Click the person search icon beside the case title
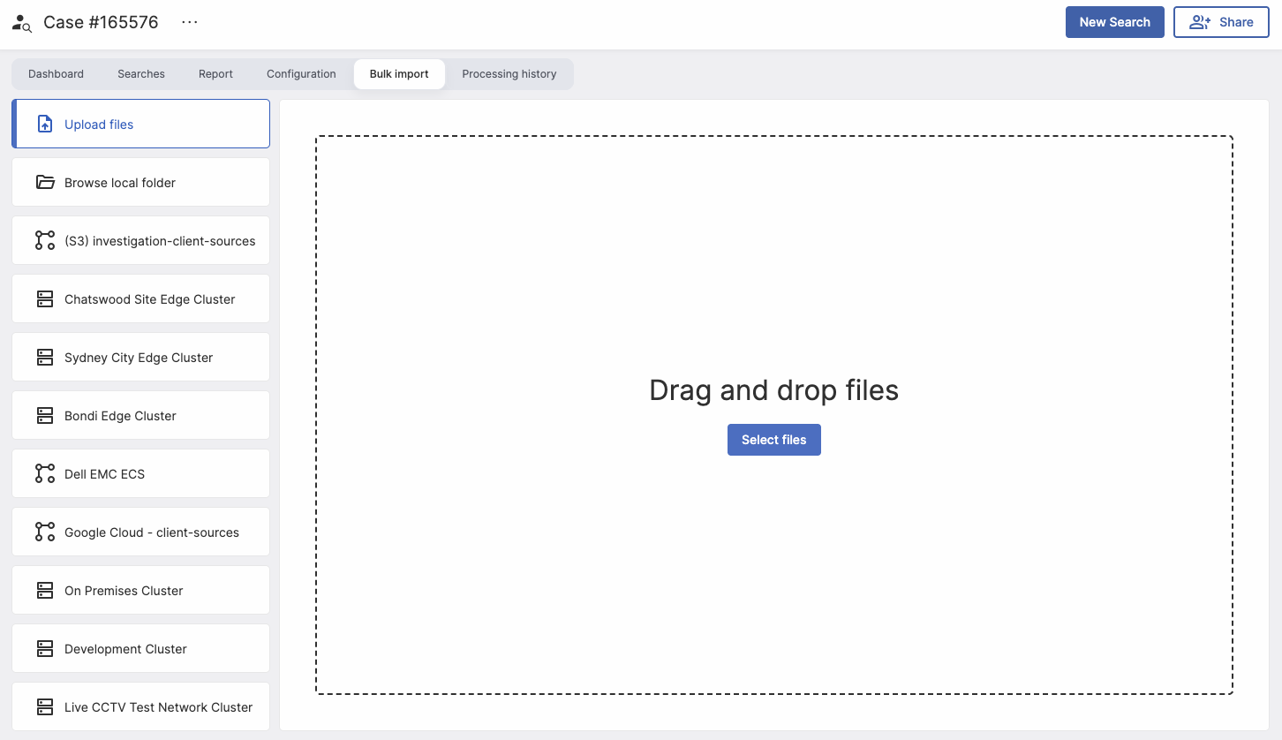Screen dimensions: 1282x740 click(x=21, y=22)
